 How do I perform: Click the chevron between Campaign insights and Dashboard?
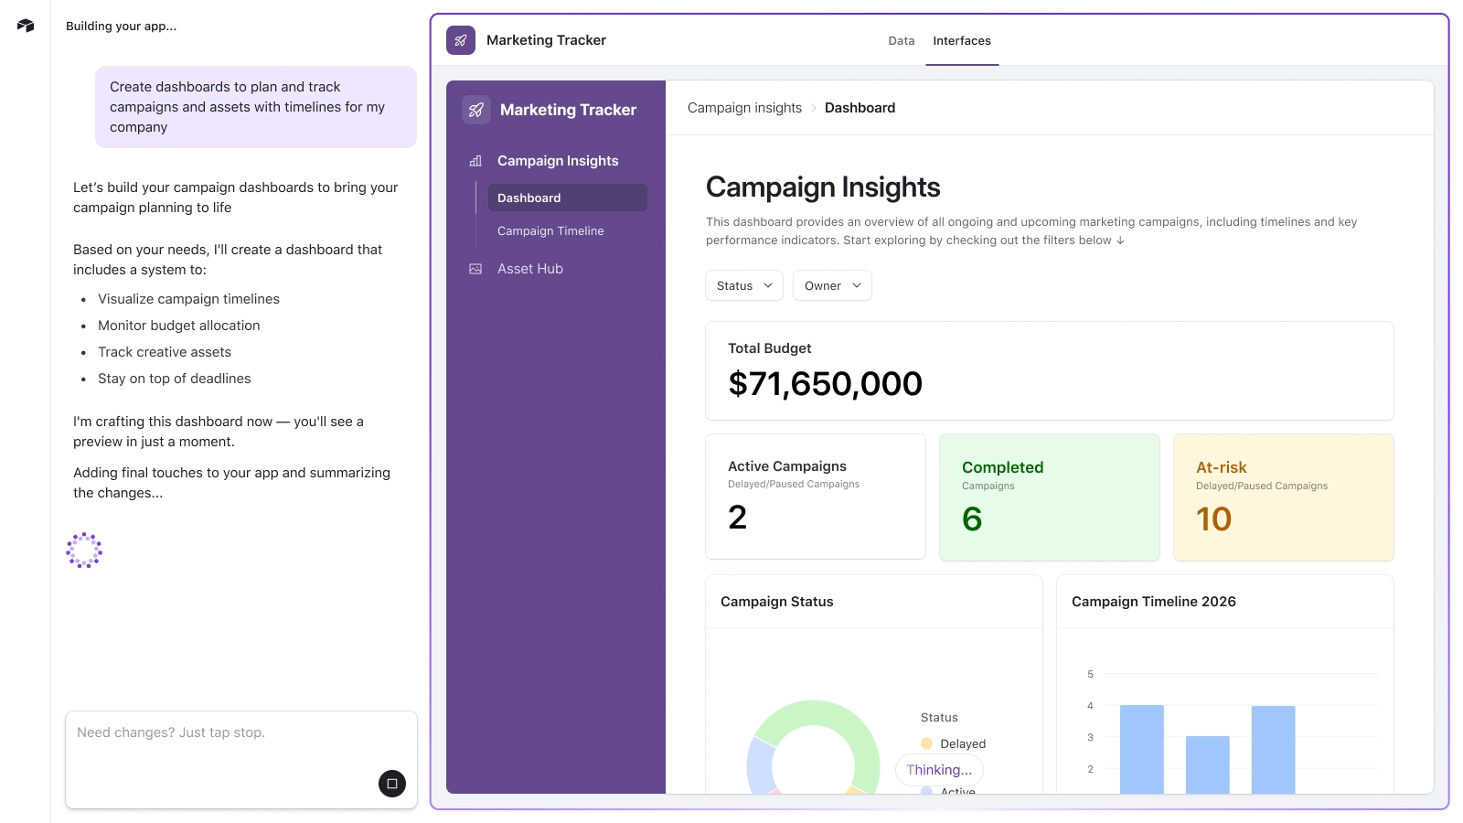tap(813, 108)
